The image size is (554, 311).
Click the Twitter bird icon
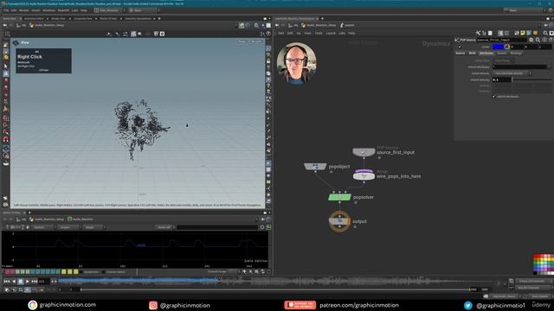[468, 305]
